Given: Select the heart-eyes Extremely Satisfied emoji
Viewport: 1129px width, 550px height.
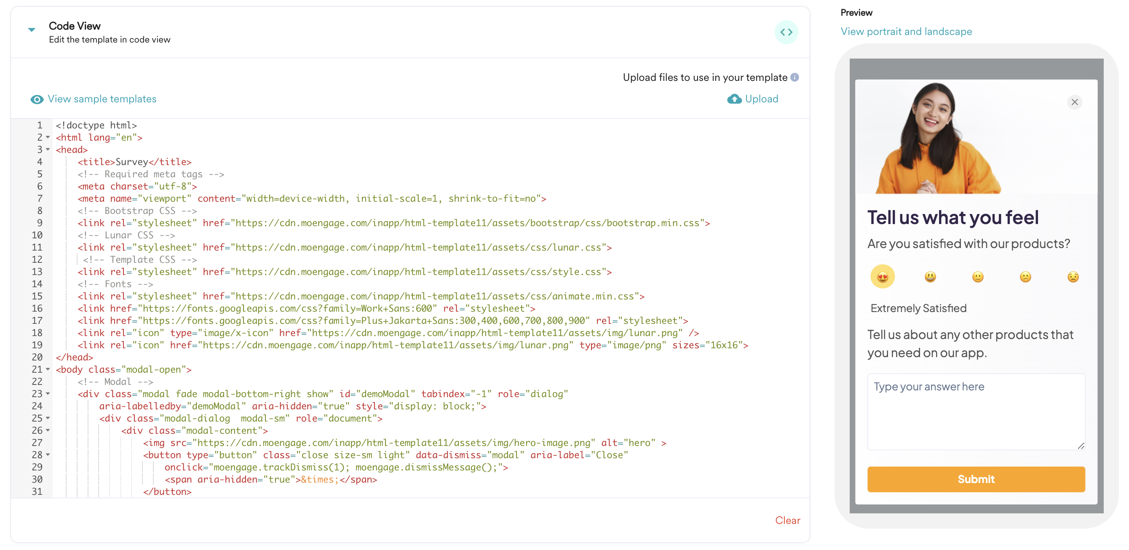Looking at the screenshot, I should tap(882, 277).
